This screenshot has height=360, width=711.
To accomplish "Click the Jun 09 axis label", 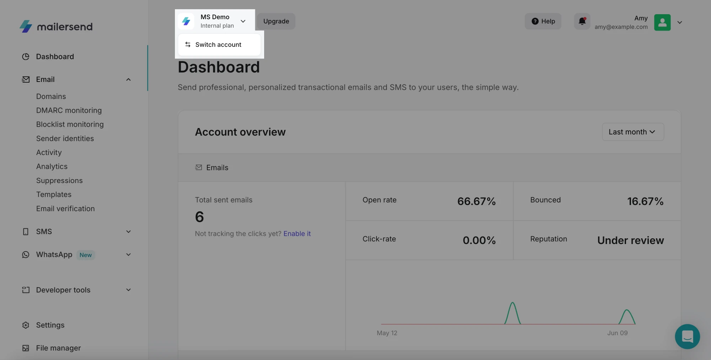I will pyautogui.click(x=617, y=333).
